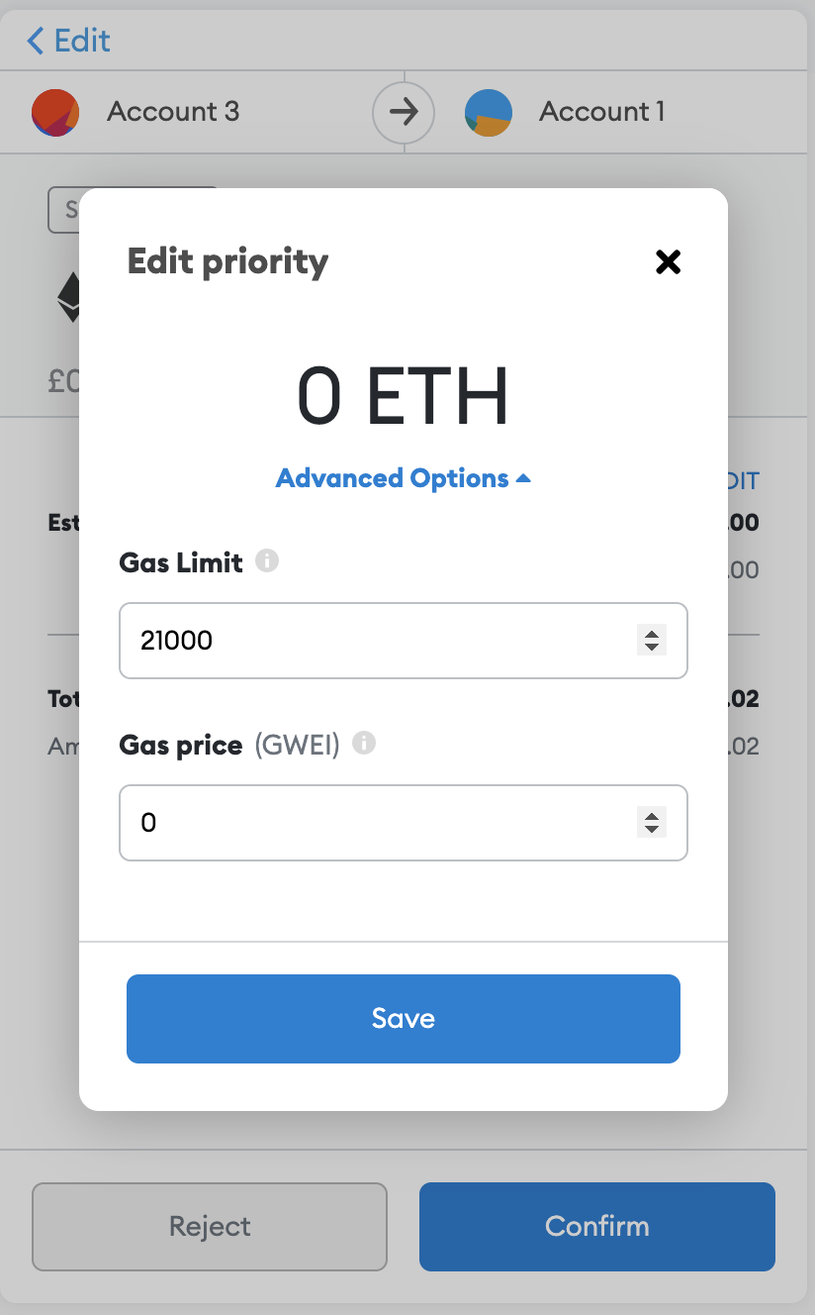Click the Gas Limit stepper arrows

(x=652, y=641)
